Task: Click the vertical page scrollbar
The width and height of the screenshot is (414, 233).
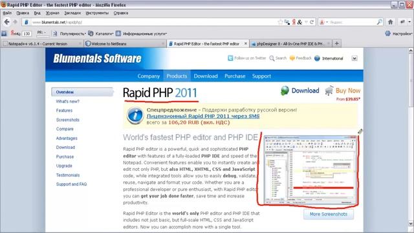Action: (x=411, y=137)
